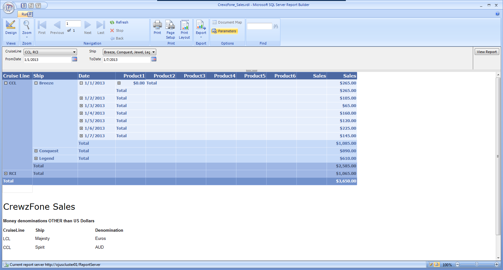The image size is (503, 270).
Task: Go to the First page
Action: [x=42, y=28]
